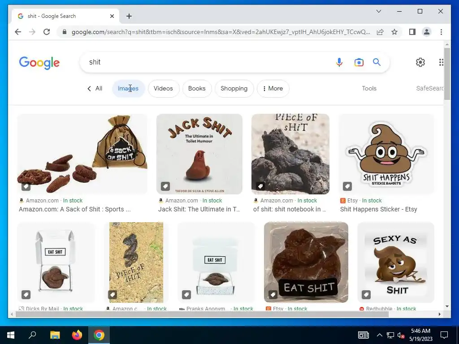The height and width of the screenshot is (344, 459).
Task: Click the forward navigation arrow
Action: (32, 32)
